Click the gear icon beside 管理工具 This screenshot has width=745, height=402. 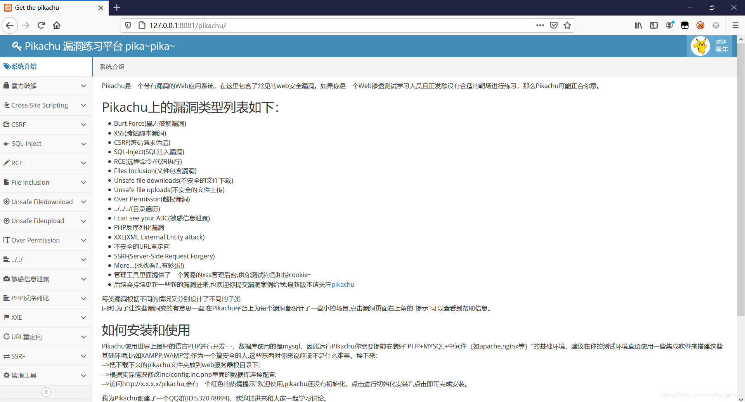click(x=6, y=375)
